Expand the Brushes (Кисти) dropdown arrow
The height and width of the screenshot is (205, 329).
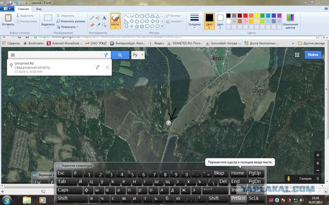pos(115,27)
